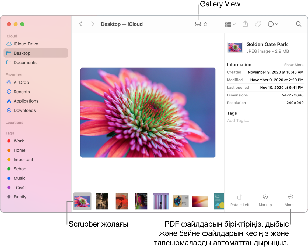The width and height of the screenshot is (308, 248).
Task: Open iCloud Drive in sidebar
Action: [36, 44]
